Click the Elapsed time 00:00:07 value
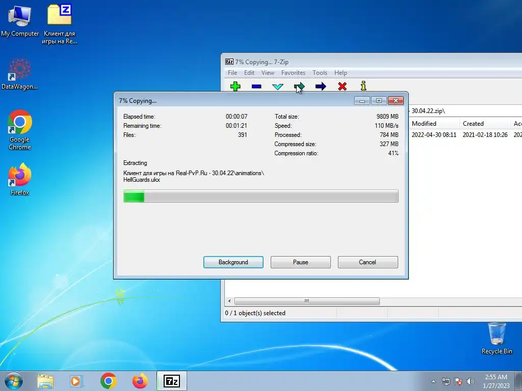 237,117
